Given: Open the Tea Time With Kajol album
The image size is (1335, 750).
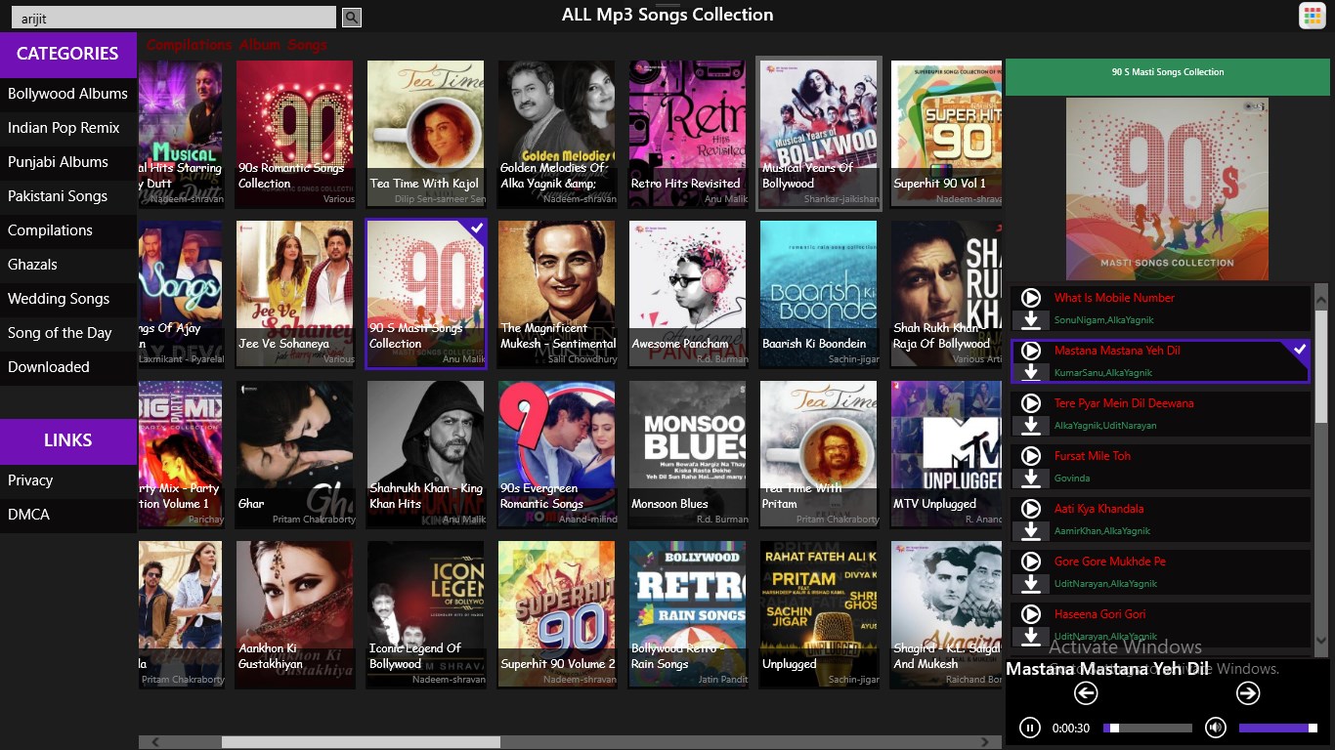Looking at the screenshot, I should (x=426, y=134).
